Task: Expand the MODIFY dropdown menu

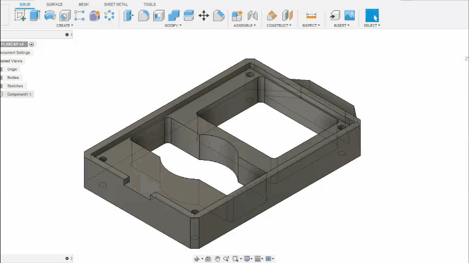Action: tap(174, 26)
